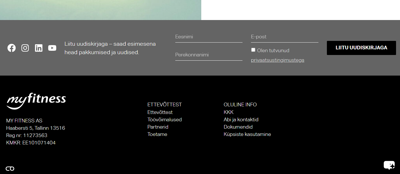This screenshot has height=174, width=400.
Task: Open the Dokumendid link
Action: 238,127
